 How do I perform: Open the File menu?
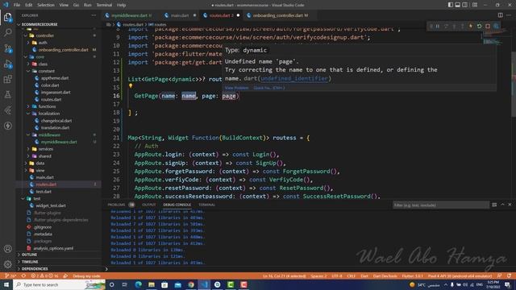click(17, 5)
